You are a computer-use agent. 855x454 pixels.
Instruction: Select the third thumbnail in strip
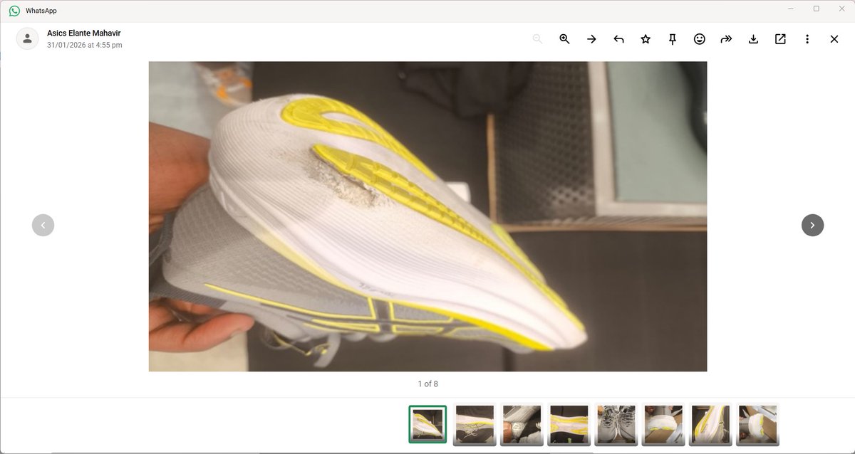[x=522, y=424]
